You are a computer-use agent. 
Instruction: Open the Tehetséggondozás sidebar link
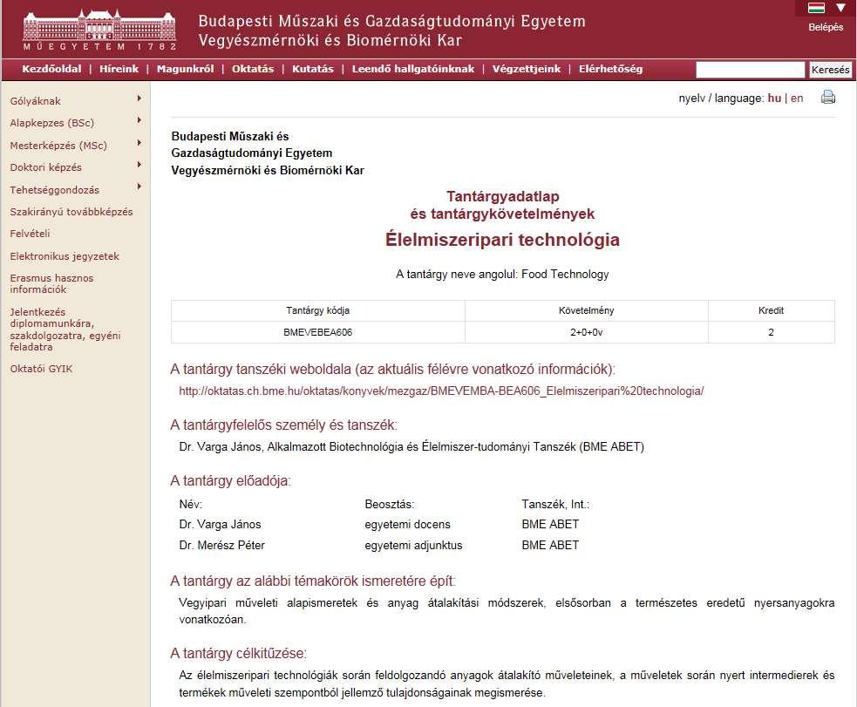55,189
